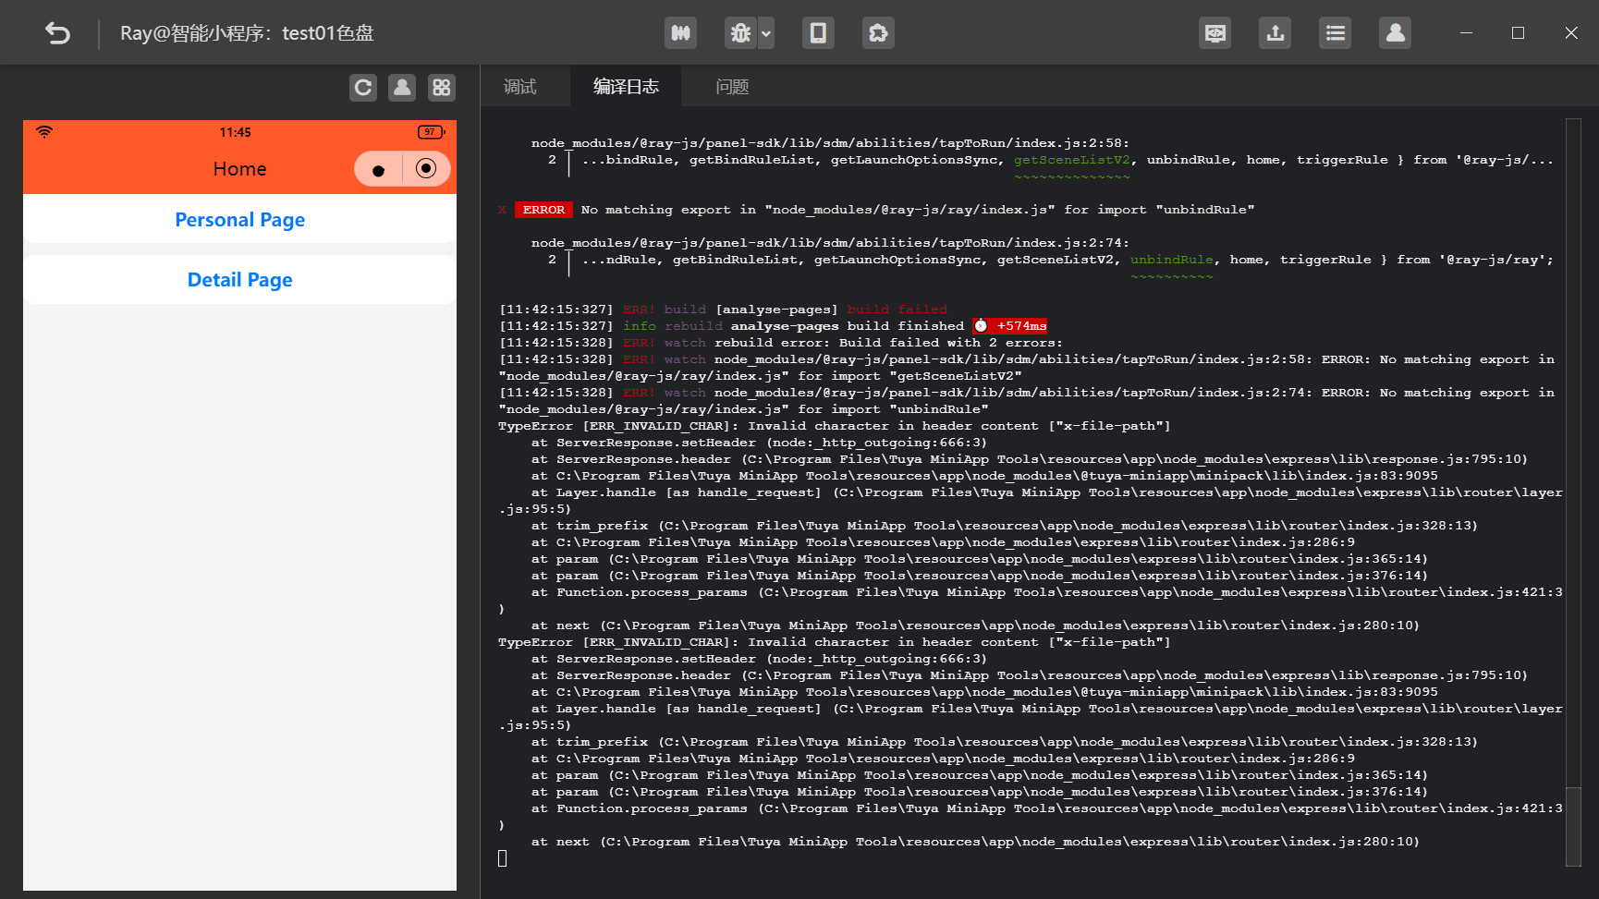Open the code monitor icon
This screenshot has width=1599, height=899.
(x=1215, y=33)
